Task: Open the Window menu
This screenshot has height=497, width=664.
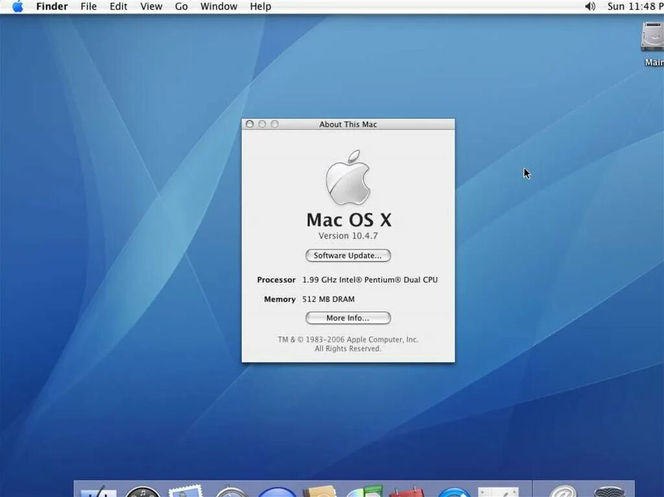Action: coord(219,6)
